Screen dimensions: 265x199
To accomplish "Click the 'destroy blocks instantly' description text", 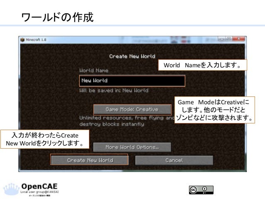I will point(112,124).
